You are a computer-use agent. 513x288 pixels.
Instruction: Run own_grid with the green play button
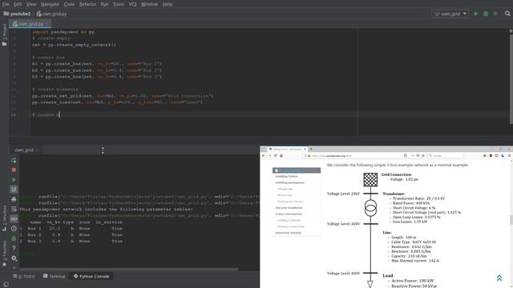click(476, 14)
